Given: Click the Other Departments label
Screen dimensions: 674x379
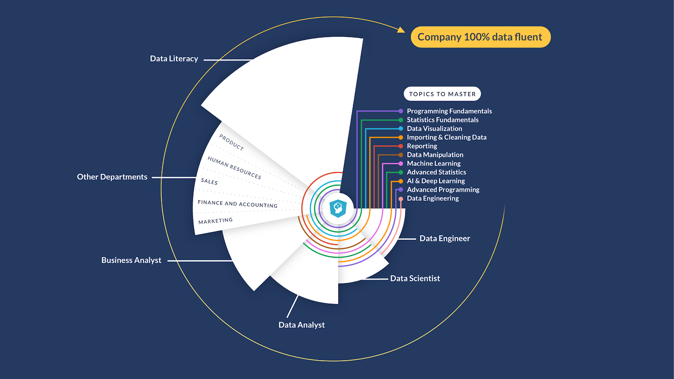Looking at the screenshot, I should [112, 177].
